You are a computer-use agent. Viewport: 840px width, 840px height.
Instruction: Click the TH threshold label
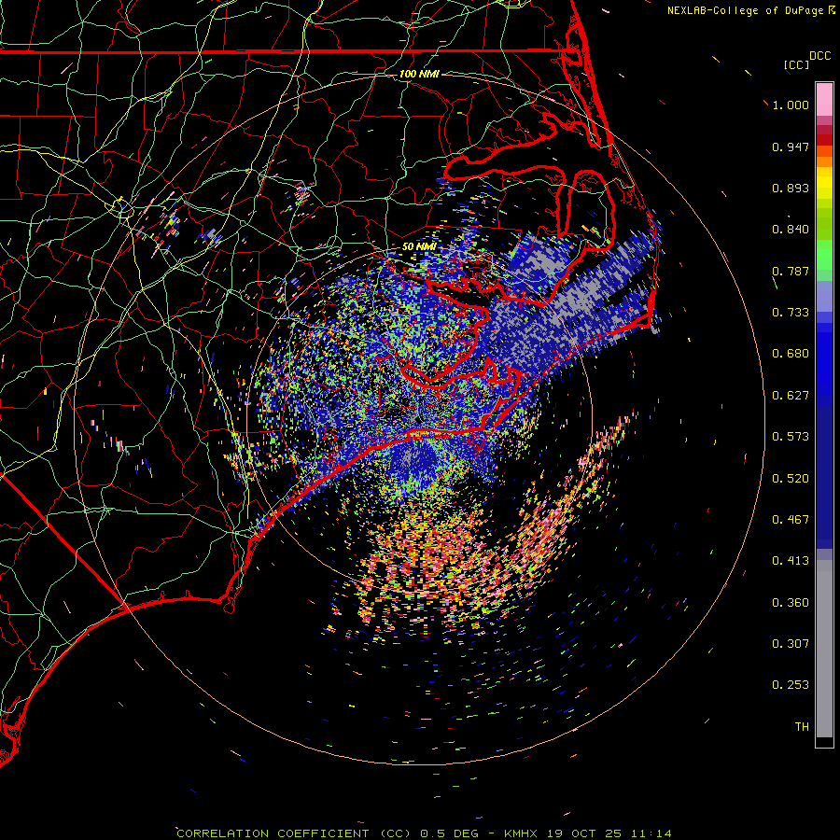802,727
